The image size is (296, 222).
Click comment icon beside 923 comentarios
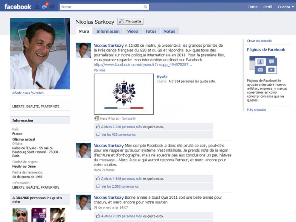point(98,135)
